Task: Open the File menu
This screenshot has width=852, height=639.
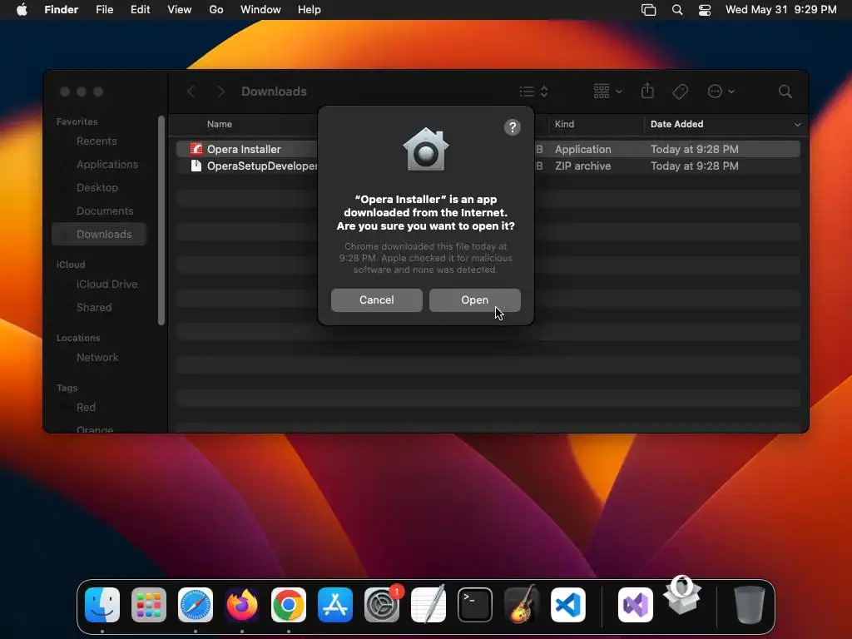Action: pos(104,10)
